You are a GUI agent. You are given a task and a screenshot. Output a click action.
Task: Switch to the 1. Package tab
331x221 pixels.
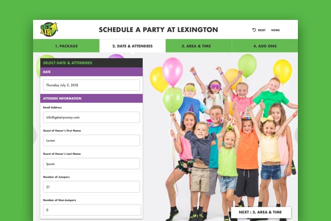[66, 46]
